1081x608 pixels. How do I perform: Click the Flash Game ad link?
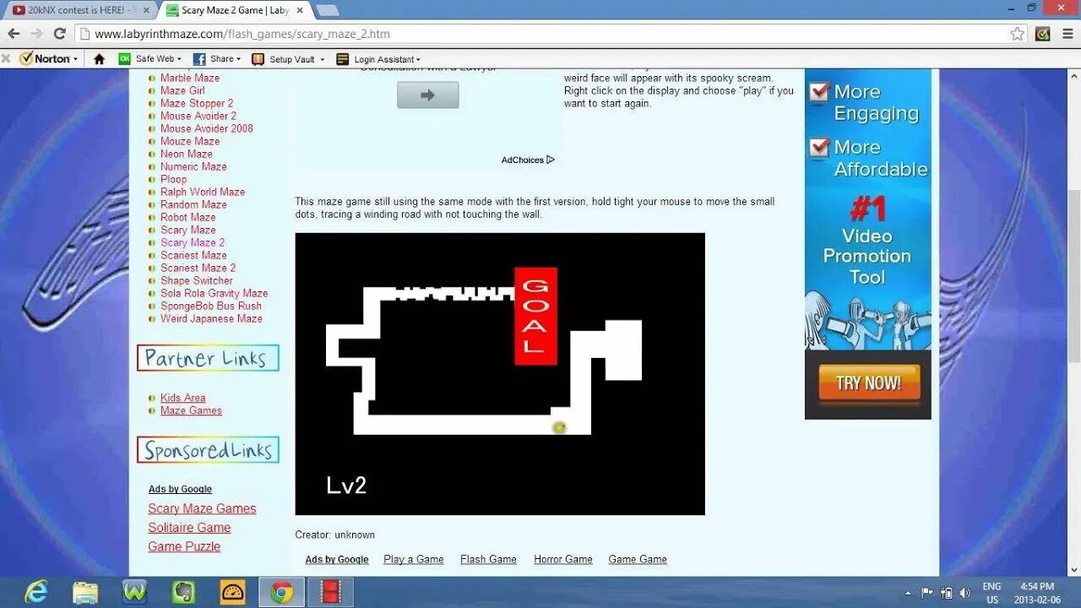488,559
